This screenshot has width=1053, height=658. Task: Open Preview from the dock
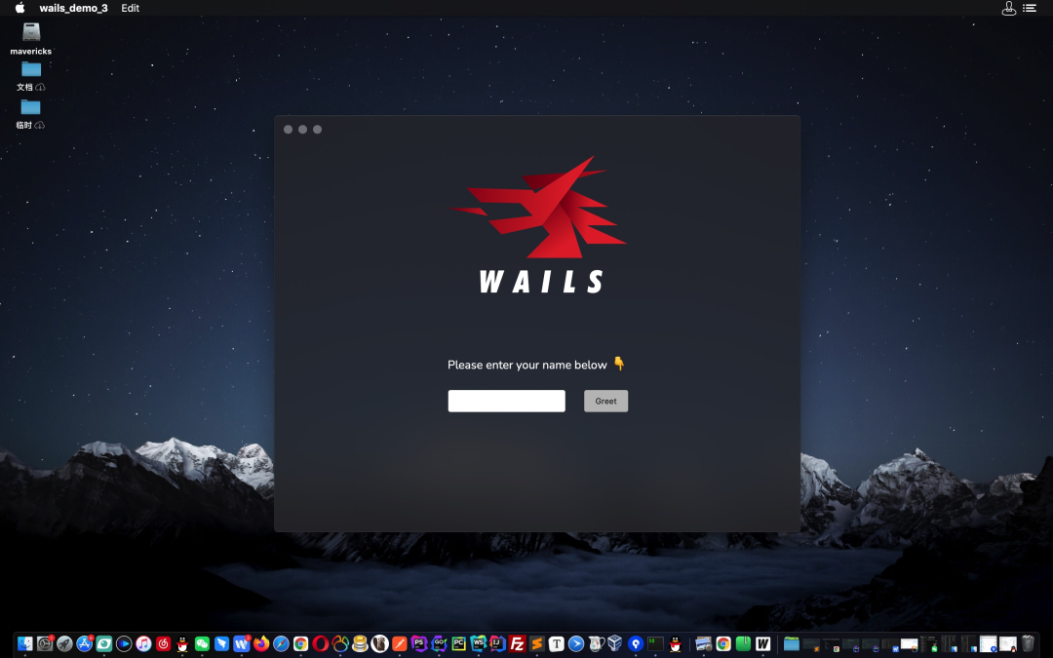point(703,644)
